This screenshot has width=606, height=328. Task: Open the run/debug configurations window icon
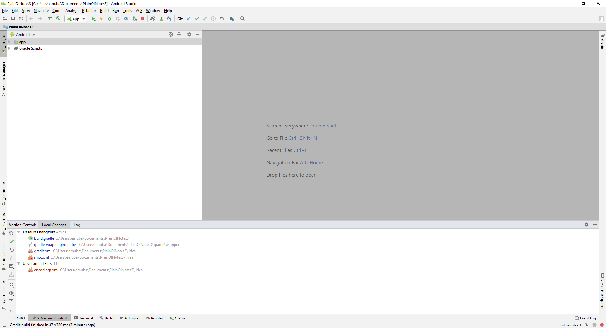pos(50,19)
